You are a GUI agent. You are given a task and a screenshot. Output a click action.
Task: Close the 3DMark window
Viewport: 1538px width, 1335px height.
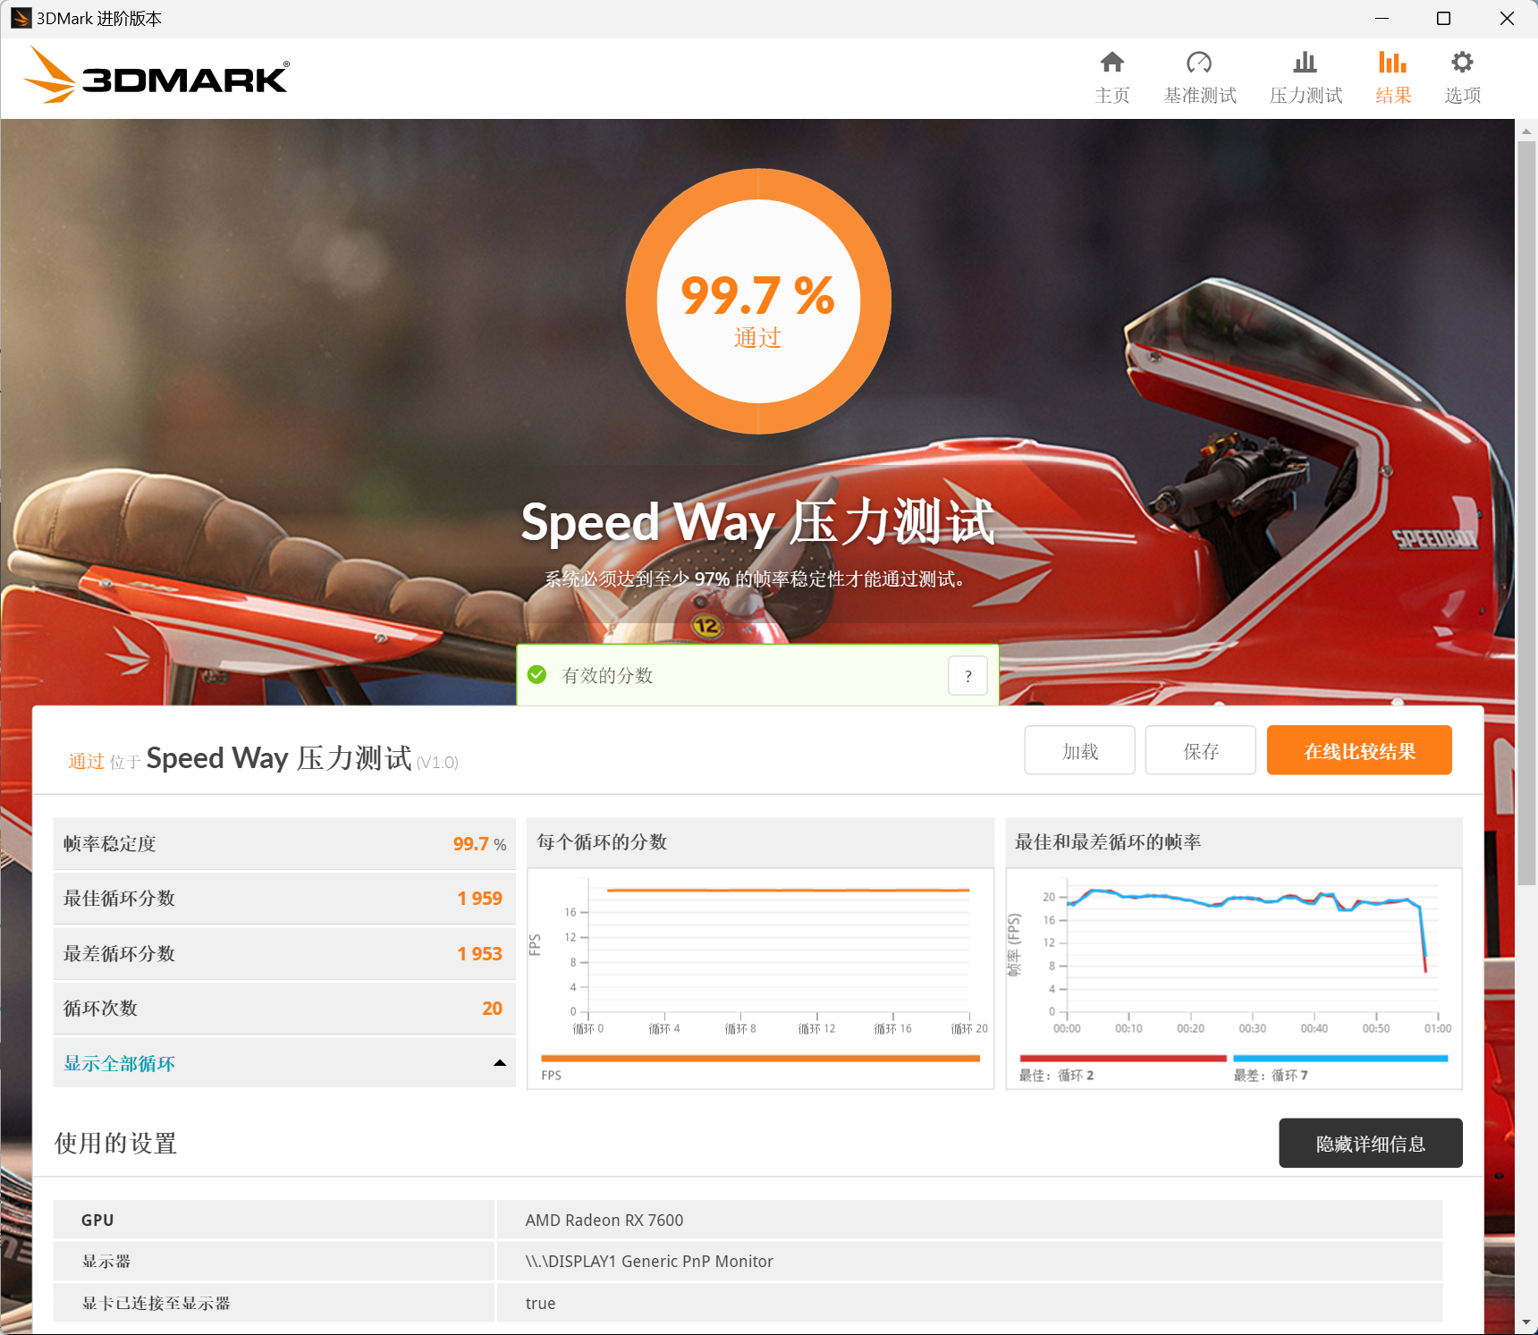point(1507,18)
